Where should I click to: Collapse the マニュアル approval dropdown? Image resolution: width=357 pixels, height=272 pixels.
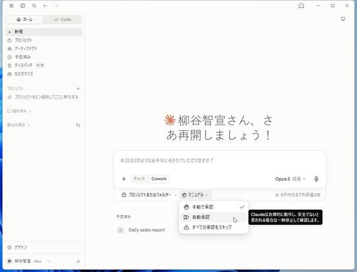click(195, 195)
